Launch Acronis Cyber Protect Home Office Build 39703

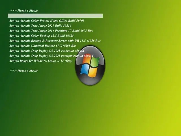[47, 21]
